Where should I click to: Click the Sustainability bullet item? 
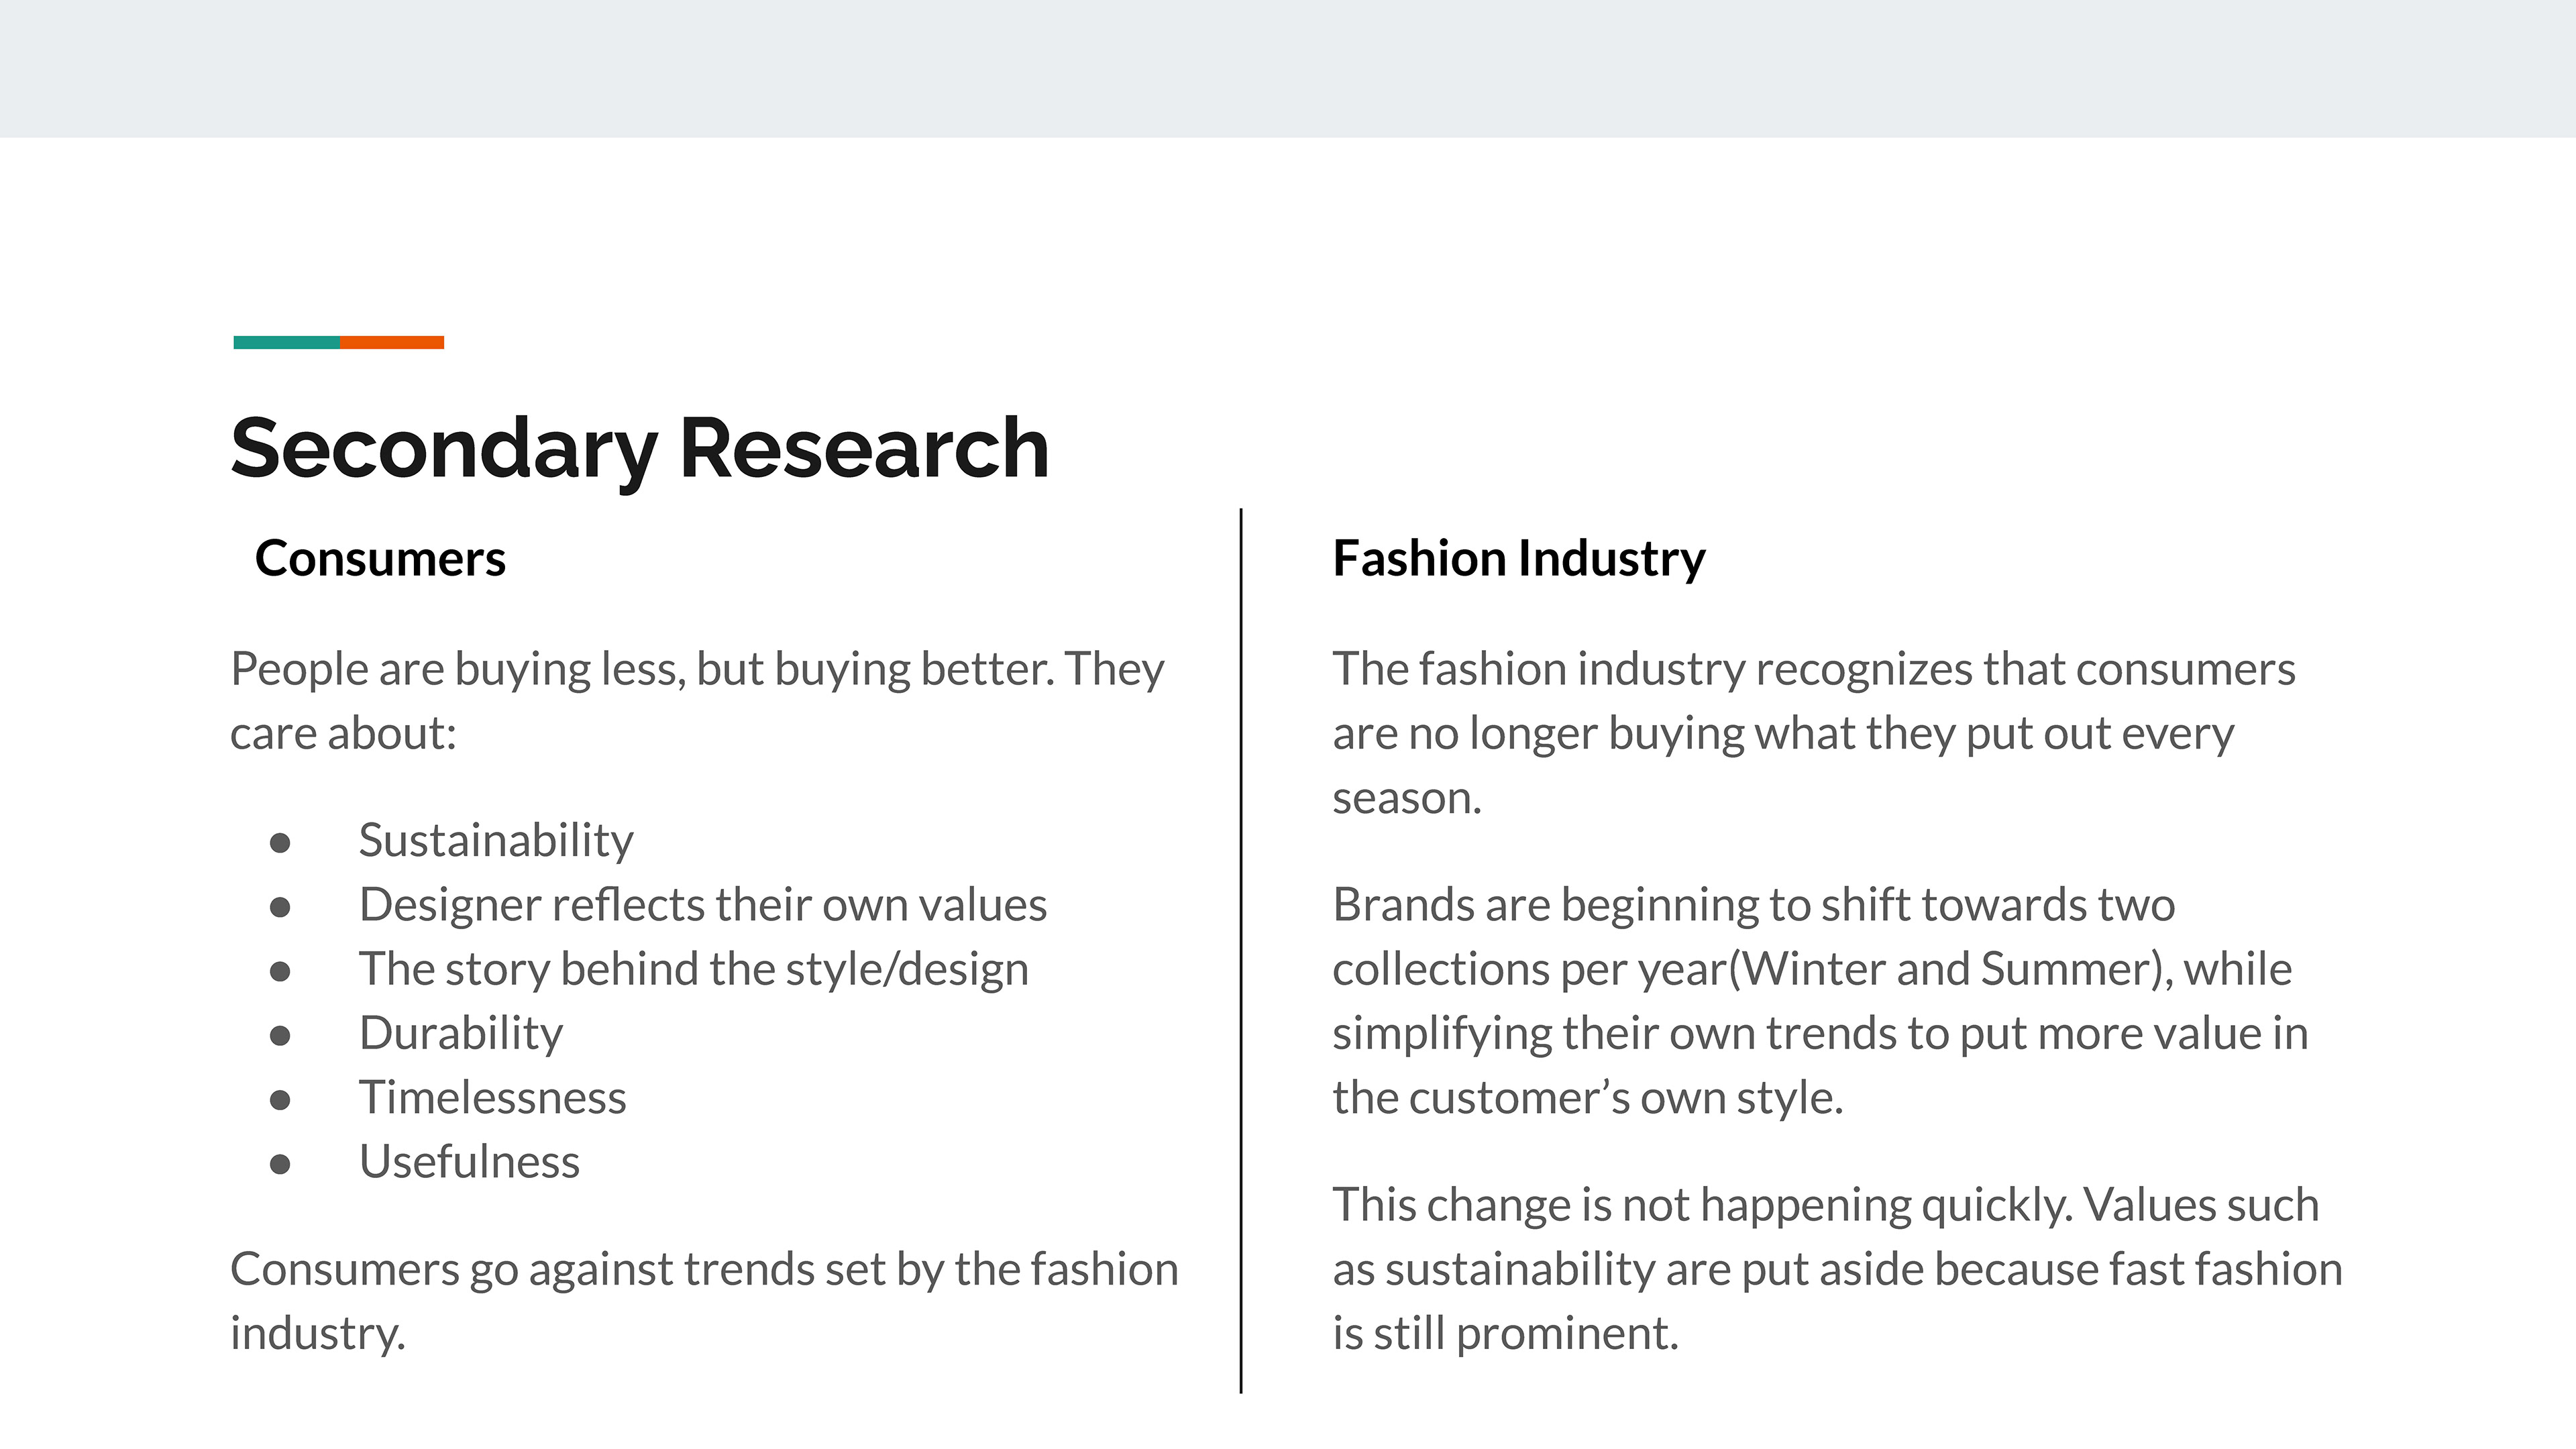496,841
